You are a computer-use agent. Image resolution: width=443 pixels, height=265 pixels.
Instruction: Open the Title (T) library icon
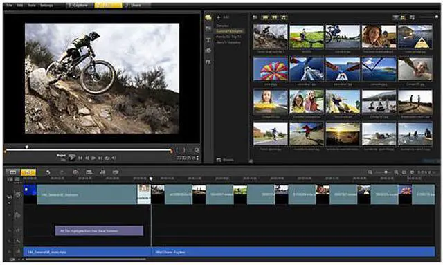pyautogui.click(x=208, y=40)
